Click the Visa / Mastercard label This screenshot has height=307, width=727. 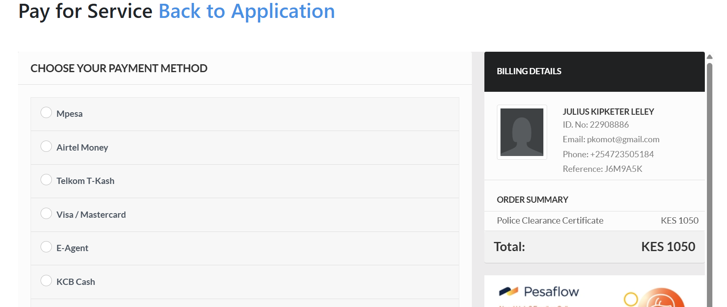point(91,215)
